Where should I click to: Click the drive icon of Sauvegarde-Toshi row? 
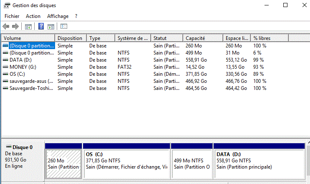point(5,88)
